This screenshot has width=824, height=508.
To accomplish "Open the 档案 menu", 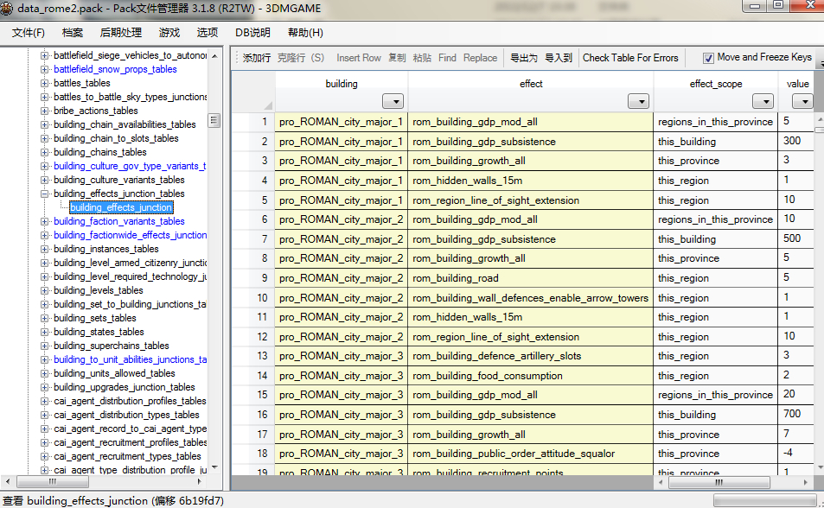I will pos(72,33).
